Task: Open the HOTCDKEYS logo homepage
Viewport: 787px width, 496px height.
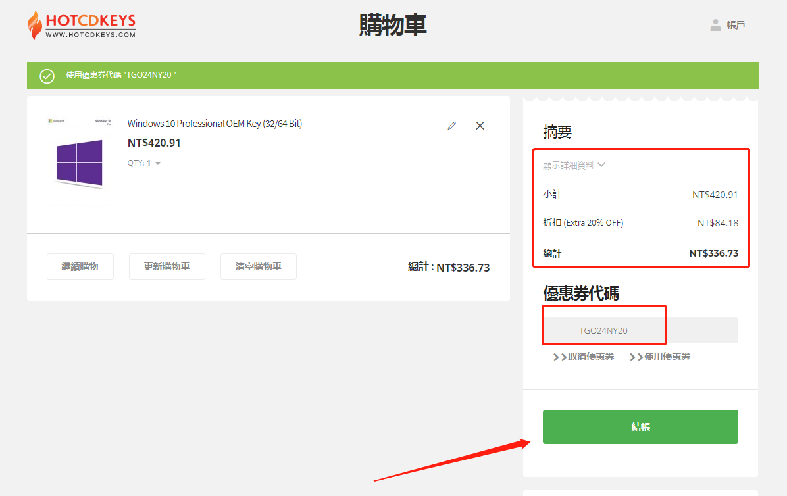Action: (82, 25)
